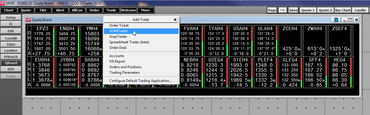Open Accounts from Add Trade menu
Viewport: 370px width, 115px height.
tap(141, 56)
